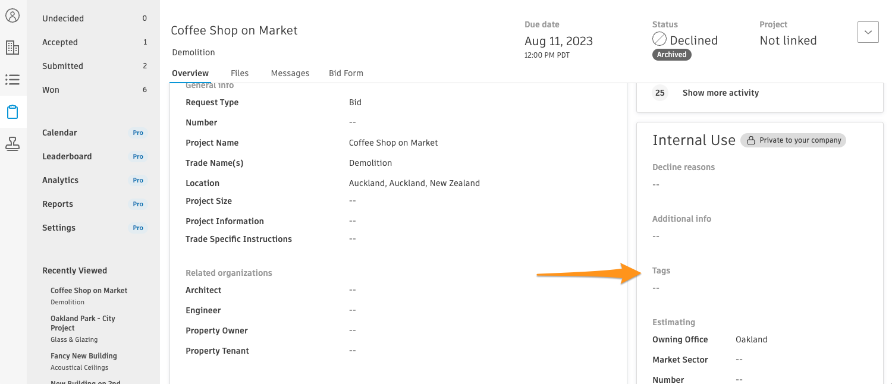The height and width of the screenshot is (384, 892).
Task: Click the building company icon in sidebar
Action: 12,48
